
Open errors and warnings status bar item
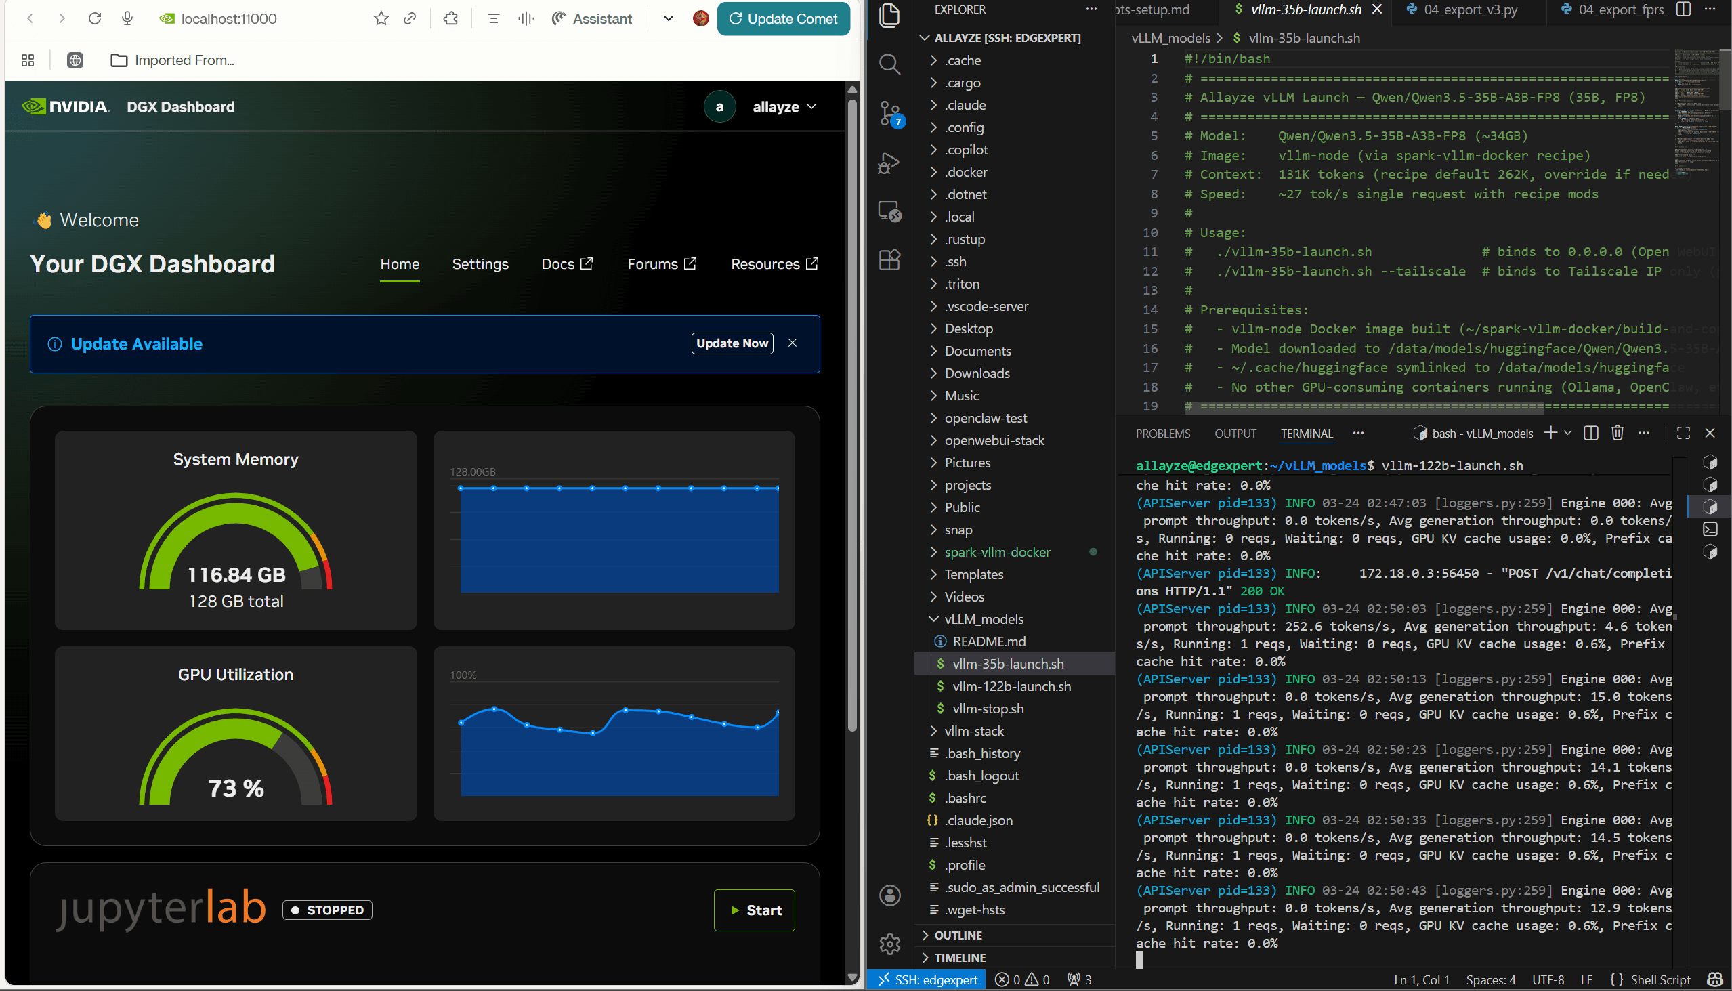point(1022,980)
